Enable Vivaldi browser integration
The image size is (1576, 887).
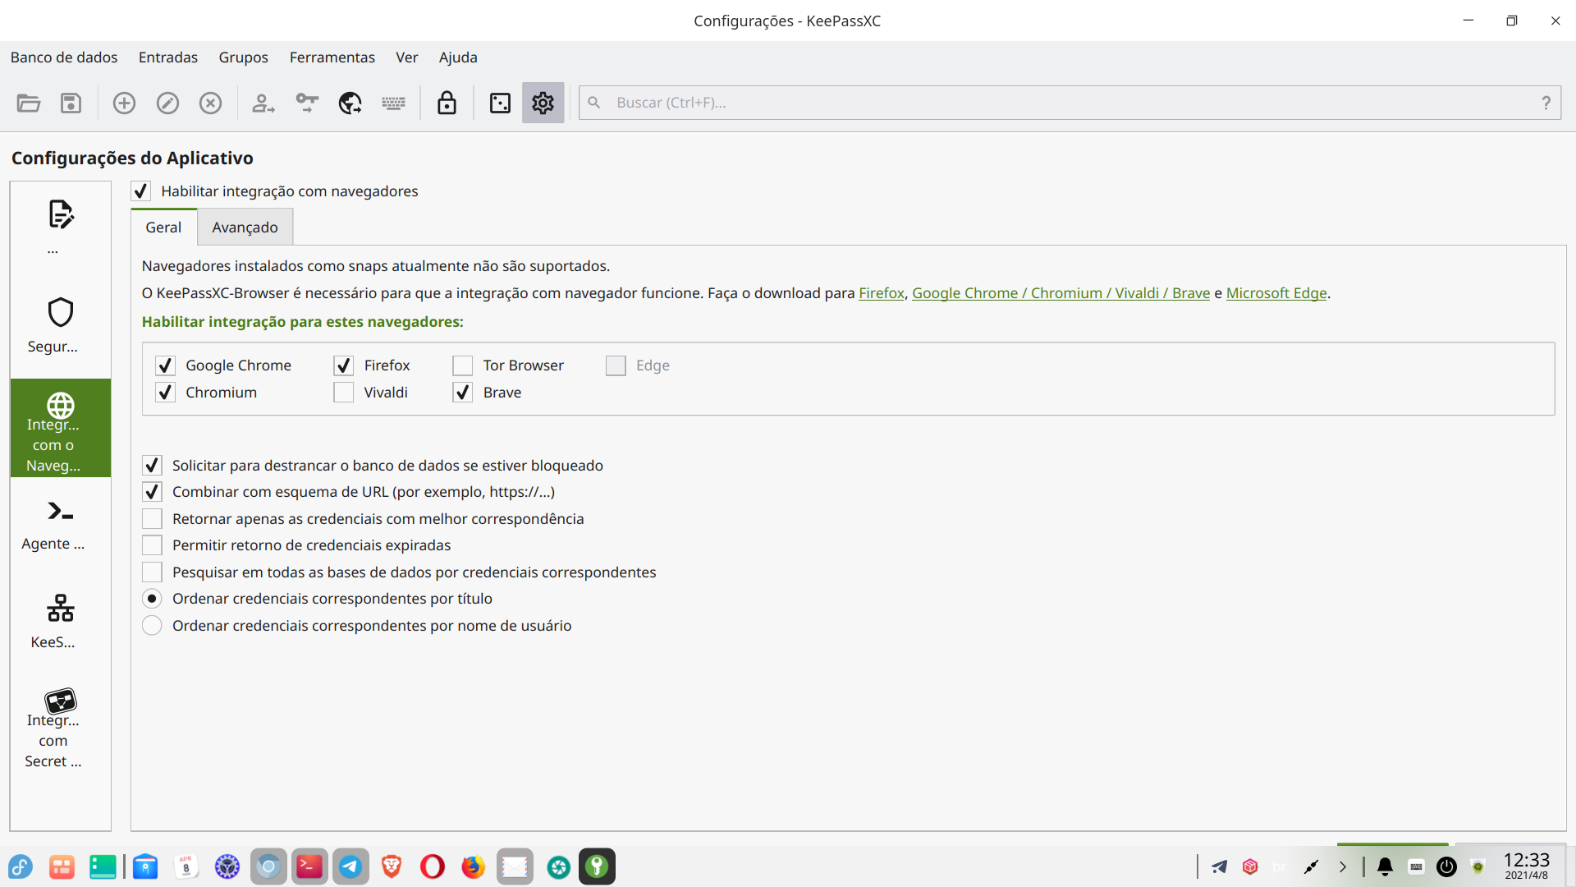343,393
